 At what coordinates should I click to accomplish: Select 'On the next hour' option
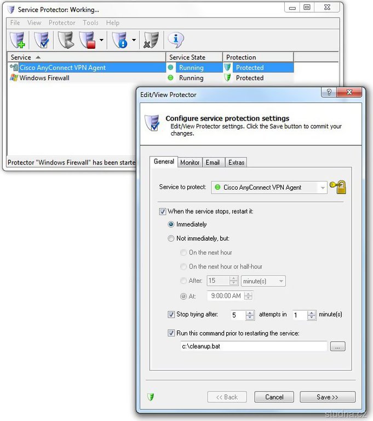point(183,253)
